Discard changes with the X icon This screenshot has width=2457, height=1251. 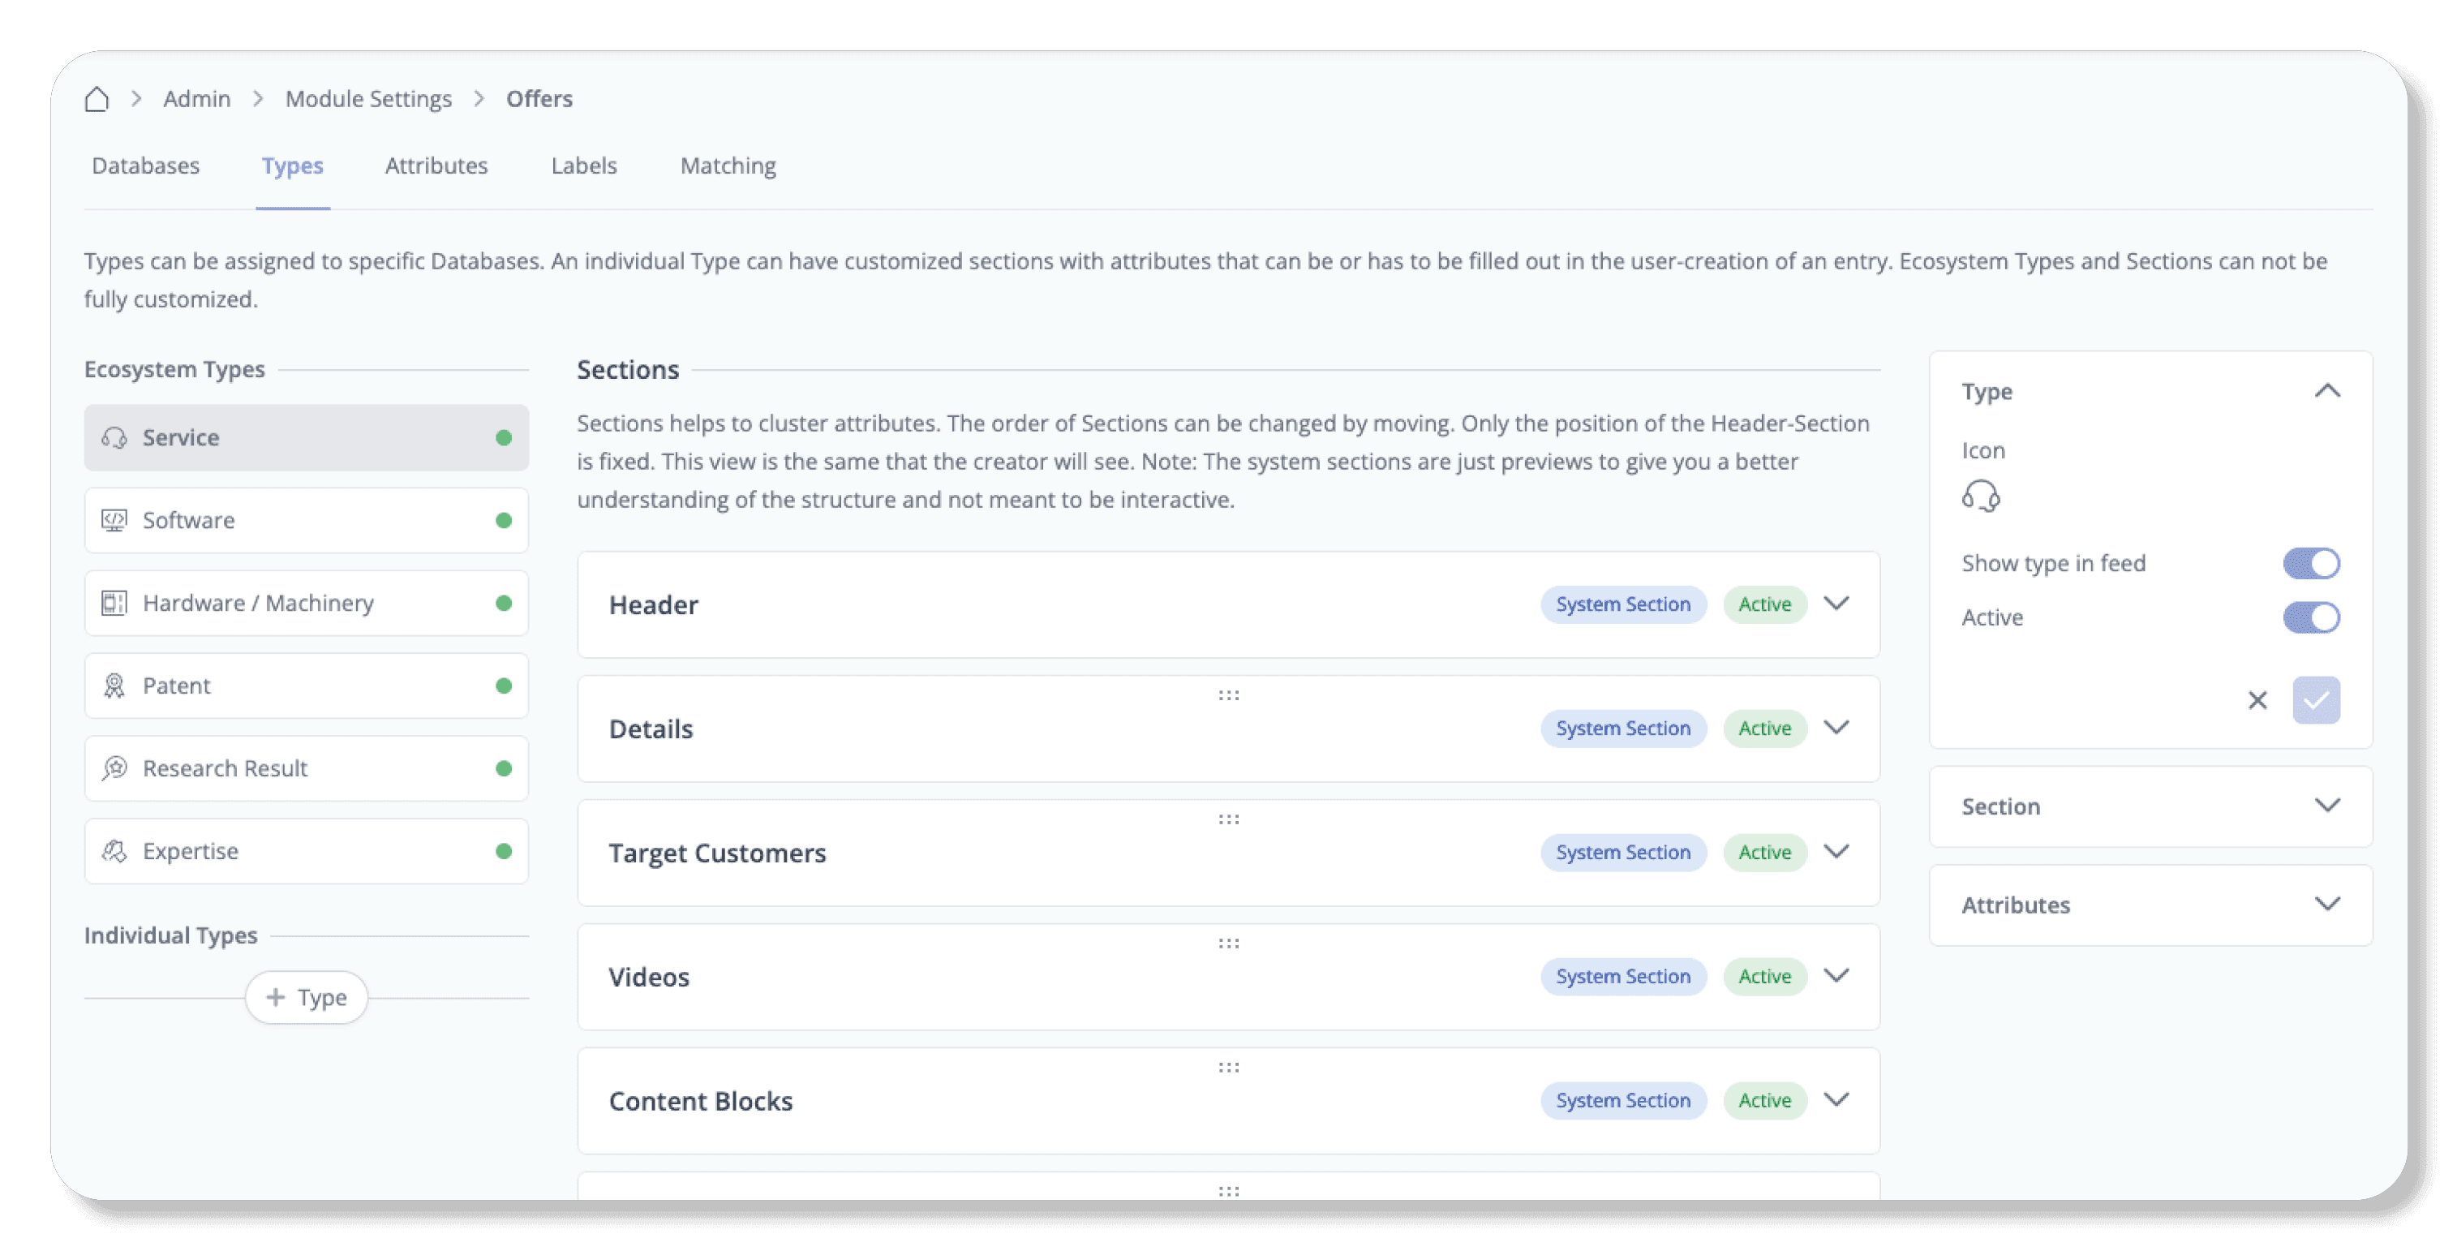click(2257, 700)
